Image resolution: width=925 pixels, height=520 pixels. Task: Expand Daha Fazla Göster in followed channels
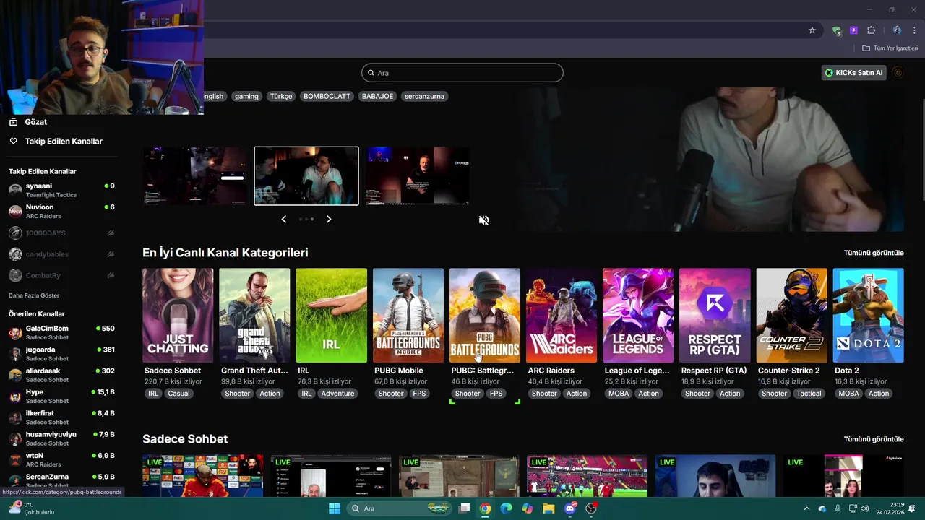tap(34, 295)
